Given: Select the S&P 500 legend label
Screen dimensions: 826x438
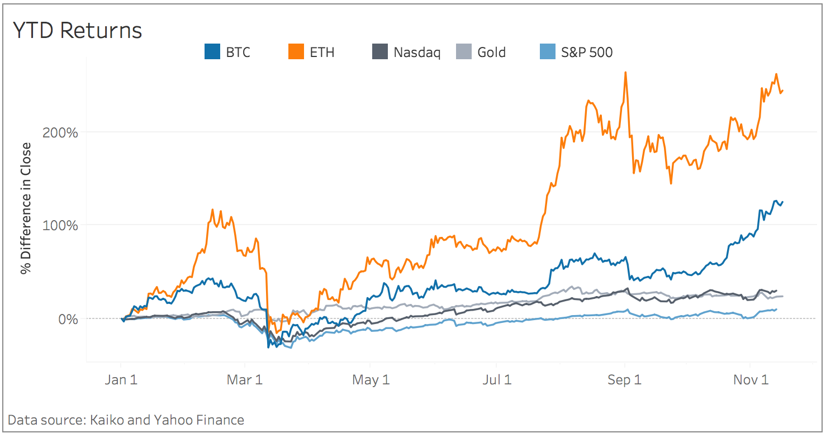Looking at the screenshot, I should (x=587, y=53).
